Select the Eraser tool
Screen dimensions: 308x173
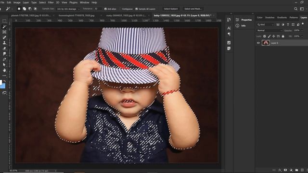coord(4,48)
